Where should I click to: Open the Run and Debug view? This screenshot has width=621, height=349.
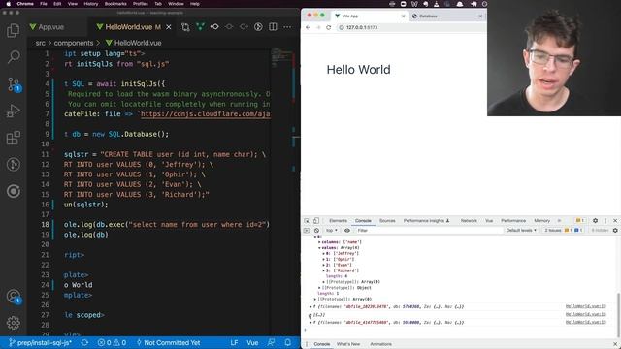pyautogui.click(x=13, y=111)
